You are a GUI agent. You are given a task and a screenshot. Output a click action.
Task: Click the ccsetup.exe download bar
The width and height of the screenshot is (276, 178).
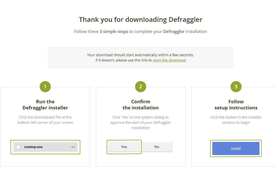[45, 147]
